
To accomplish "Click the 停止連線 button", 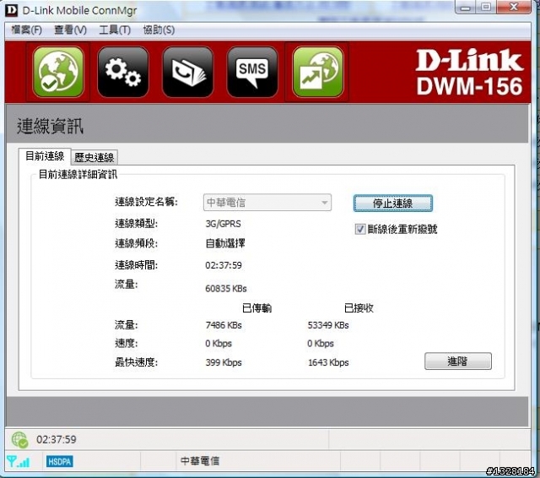I will (x=393, y=203).
